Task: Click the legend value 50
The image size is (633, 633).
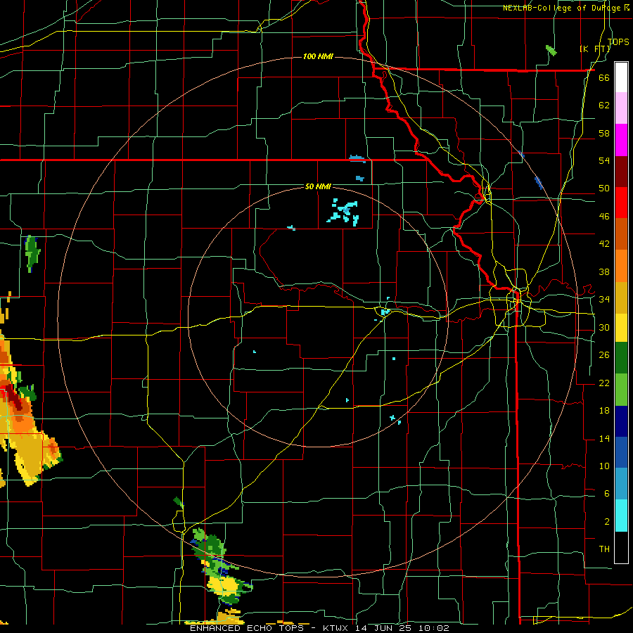Action: (x=604, y=188)
